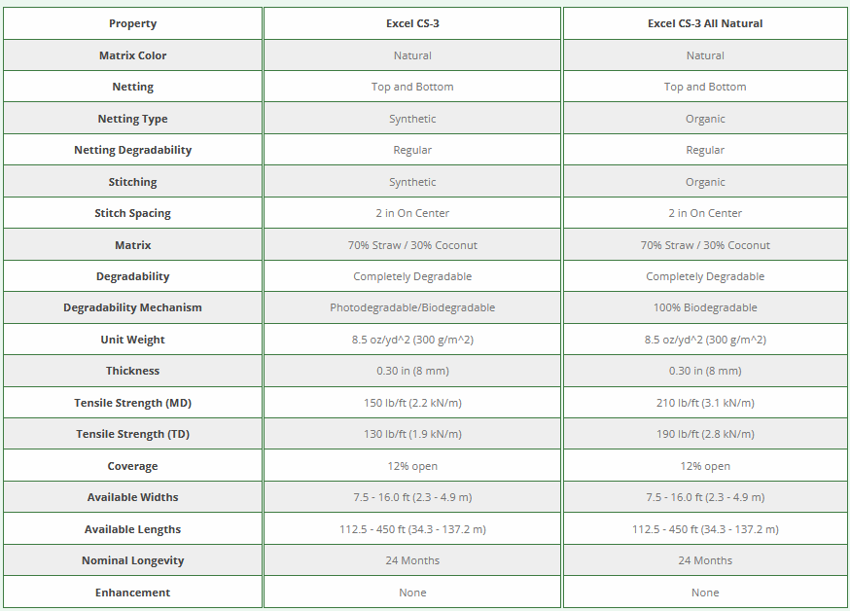Click the "150 lb/ft (2.2 kN/m)" value
850x611 pixels.
tap(412, 403)
